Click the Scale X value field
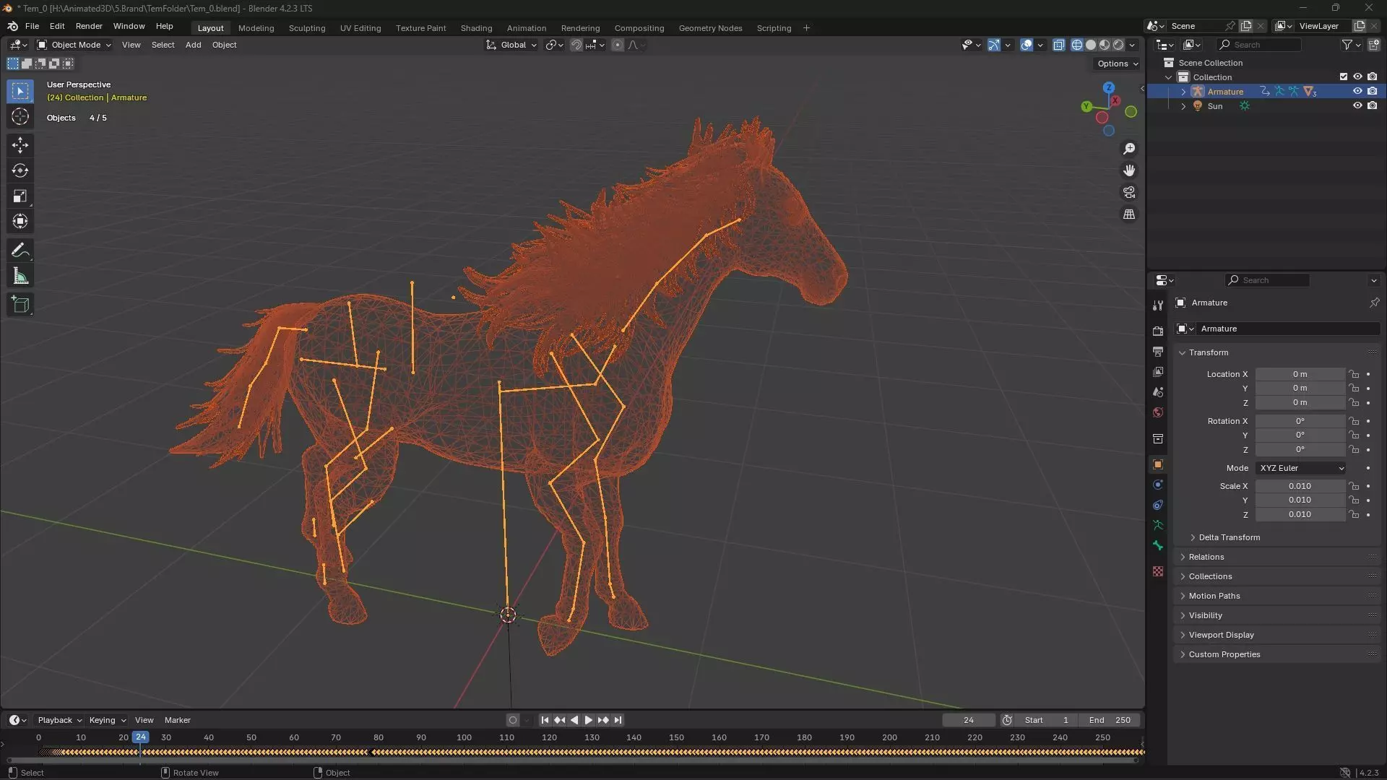 click(1300, 486)
